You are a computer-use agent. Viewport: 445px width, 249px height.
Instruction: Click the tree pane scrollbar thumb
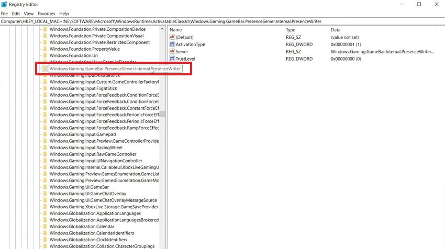[x=162, y=114]
